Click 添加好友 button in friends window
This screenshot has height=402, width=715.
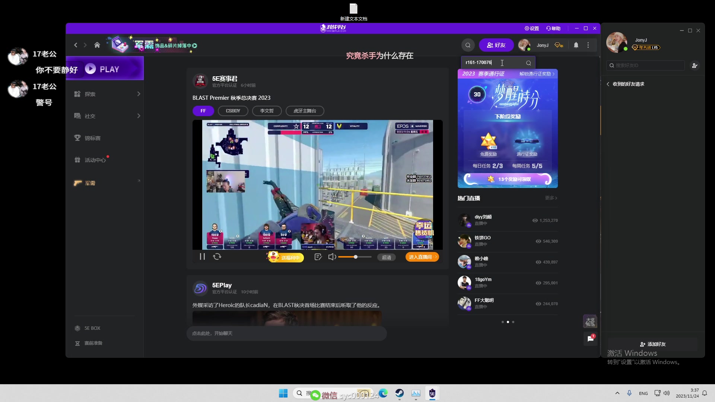point(653,344)
